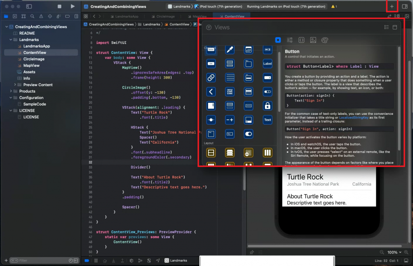Open the Symbol navigator
Image resolution: width=413 pixels, height=266 pixels.
coord(23,16)
